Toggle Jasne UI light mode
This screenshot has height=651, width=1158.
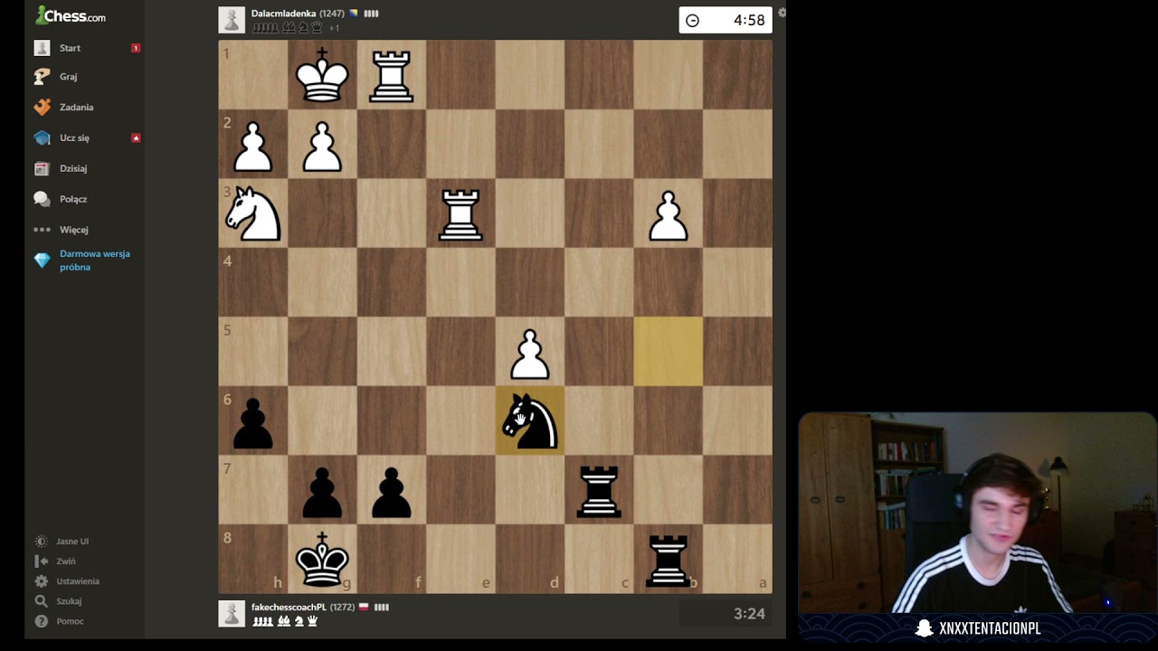point(72,542)
